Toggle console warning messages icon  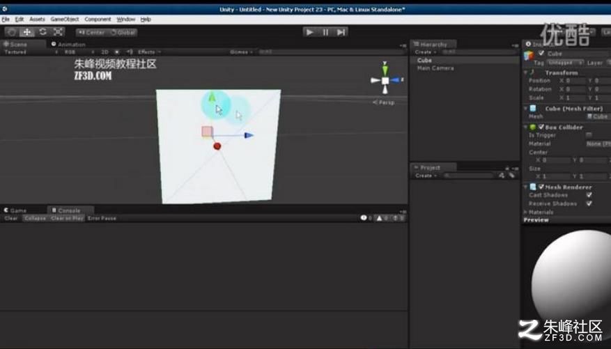(382, 218)
